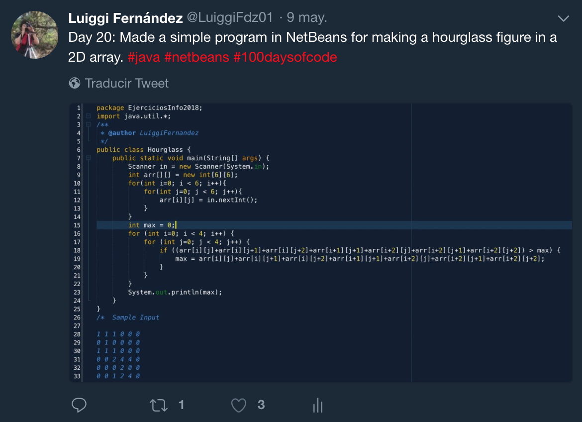Click the @LuiggiFdz01 handle
The height and width of the screenshot is (422, 582).
click(230, 17)
